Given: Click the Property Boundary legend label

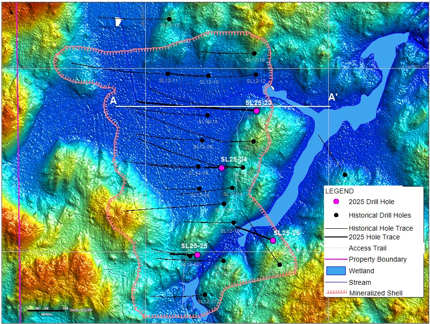Looking at the screenshot, I should coord(378,259).
